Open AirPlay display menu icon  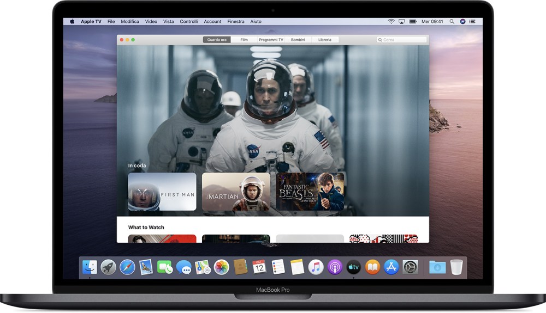click(401, 22)
